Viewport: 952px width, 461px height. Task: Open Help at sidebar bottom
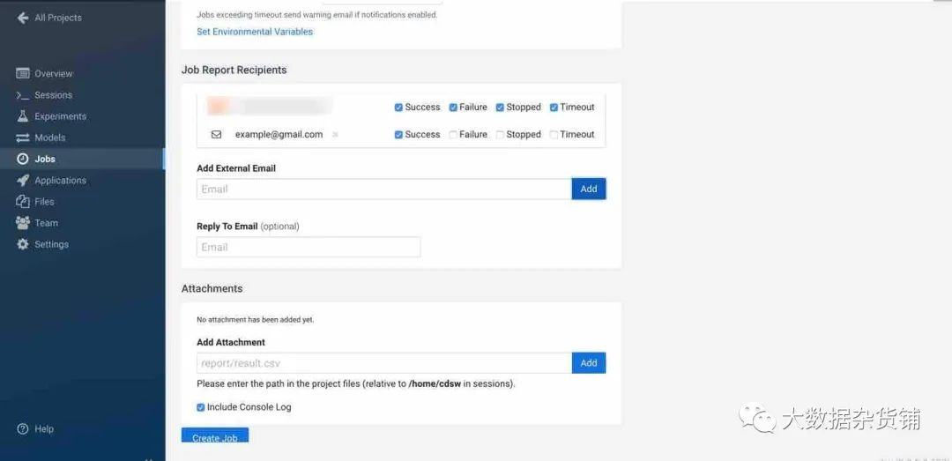pos(44,428)
